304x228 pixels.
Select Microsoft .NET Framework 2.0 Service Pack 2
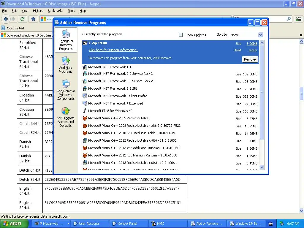[x=171, y=74]
